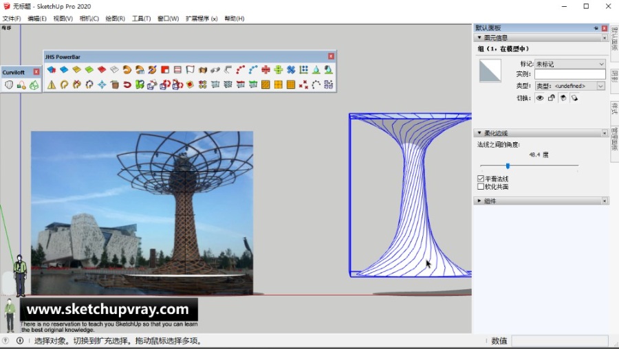Collapse the 图元信息 panel
This screenshot has height=349, width=619.
coord(479,38)
